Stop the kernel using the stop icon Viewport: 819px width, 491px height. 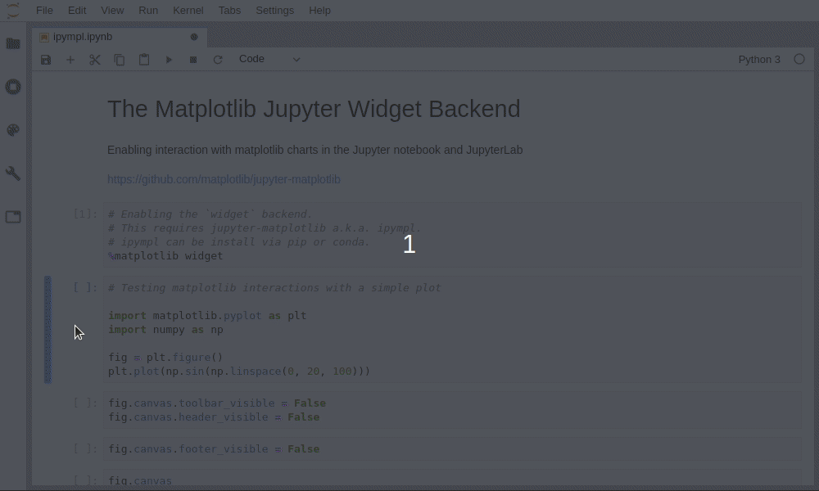(x=193, y=59)
